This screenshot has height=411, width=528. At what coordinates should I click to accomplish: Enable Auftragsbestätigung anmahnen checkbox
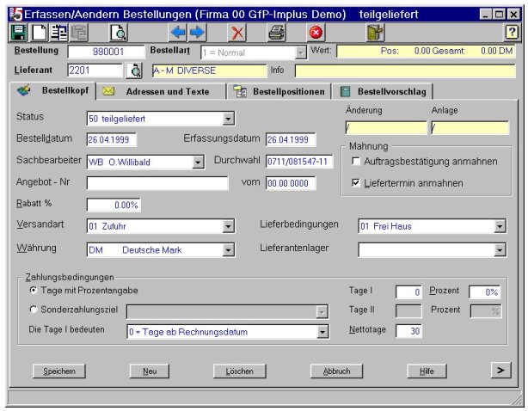356,162
